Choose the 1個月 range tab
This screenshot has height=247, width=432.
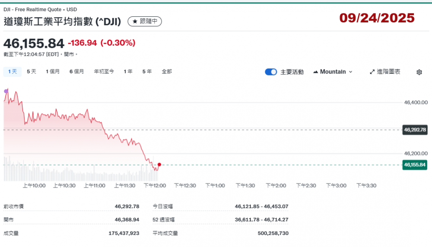pos(53,72)
